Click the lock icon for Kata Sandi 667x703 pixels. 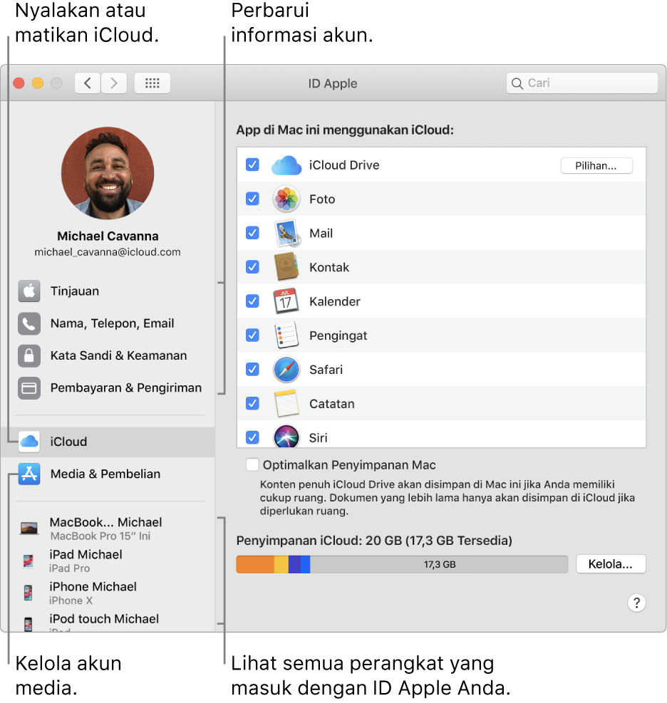[x=29, y=355]
